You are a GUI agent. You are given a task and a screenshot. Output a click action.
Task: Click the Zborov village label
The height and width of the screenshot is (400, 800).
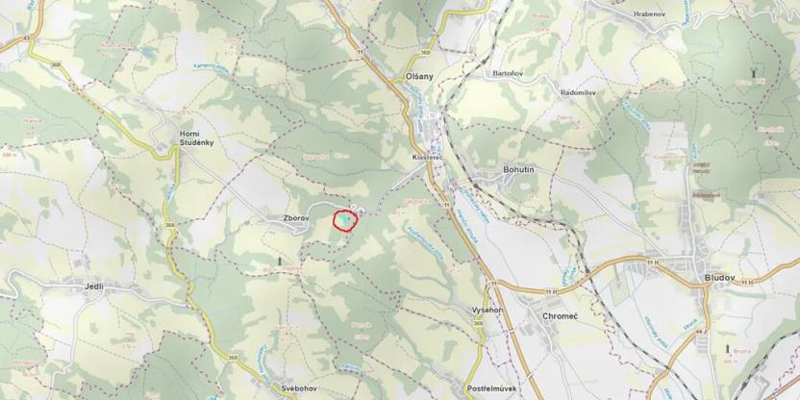click(x=296, y=218)
